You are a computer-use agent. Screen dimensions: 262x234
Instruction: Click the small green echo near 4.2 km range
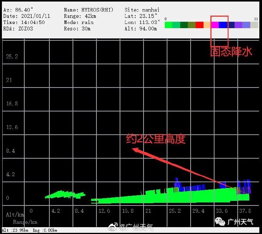[65, 194]
